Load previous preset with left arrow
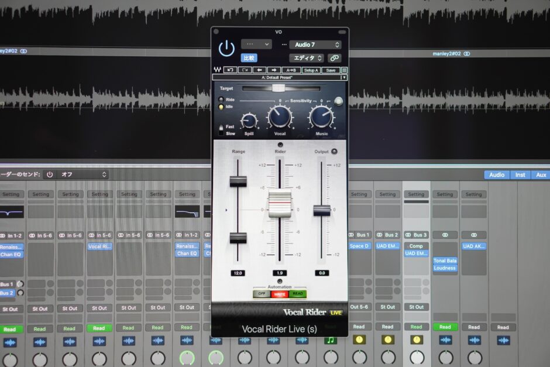Screen dimensions: 550x367 260,70
